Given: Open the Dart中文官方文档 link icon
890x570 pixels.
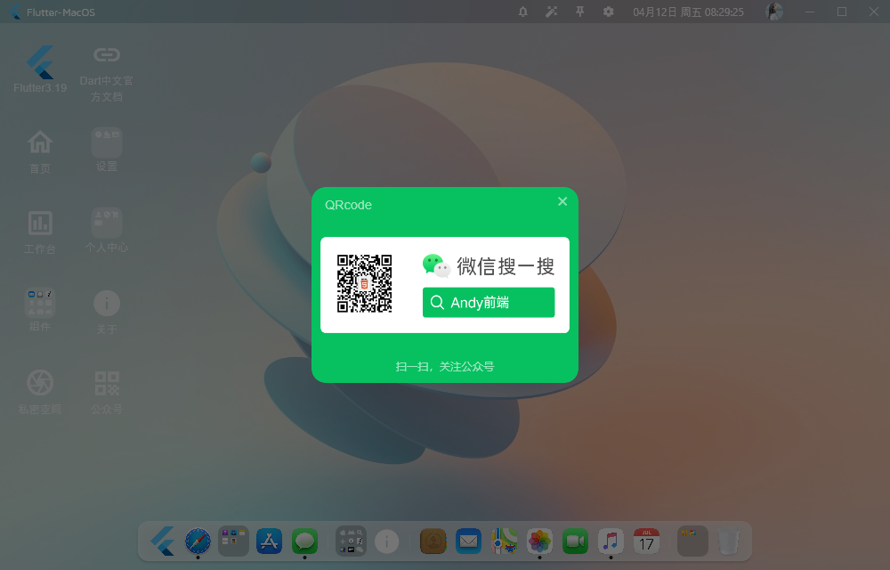Looking at the screenshot, I should click(x=107, y=54).
